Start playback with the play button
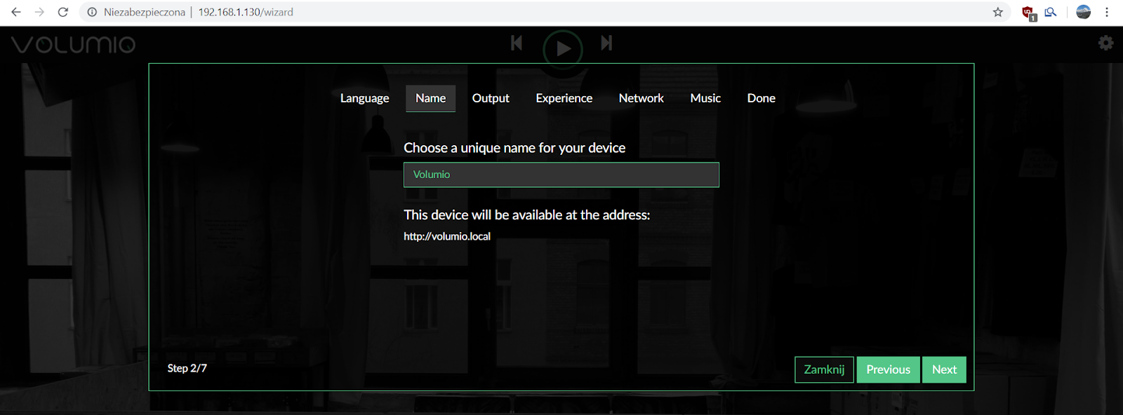 click(563, 48)
